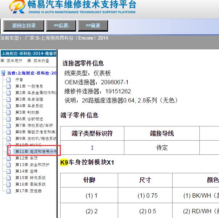Click page icon beside 第13章

coord(9,165)
